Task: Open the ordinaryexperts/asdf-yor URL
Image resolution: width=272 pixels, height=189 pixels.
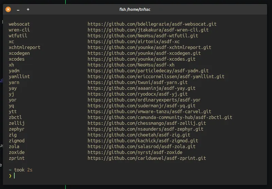Action: 144,100
